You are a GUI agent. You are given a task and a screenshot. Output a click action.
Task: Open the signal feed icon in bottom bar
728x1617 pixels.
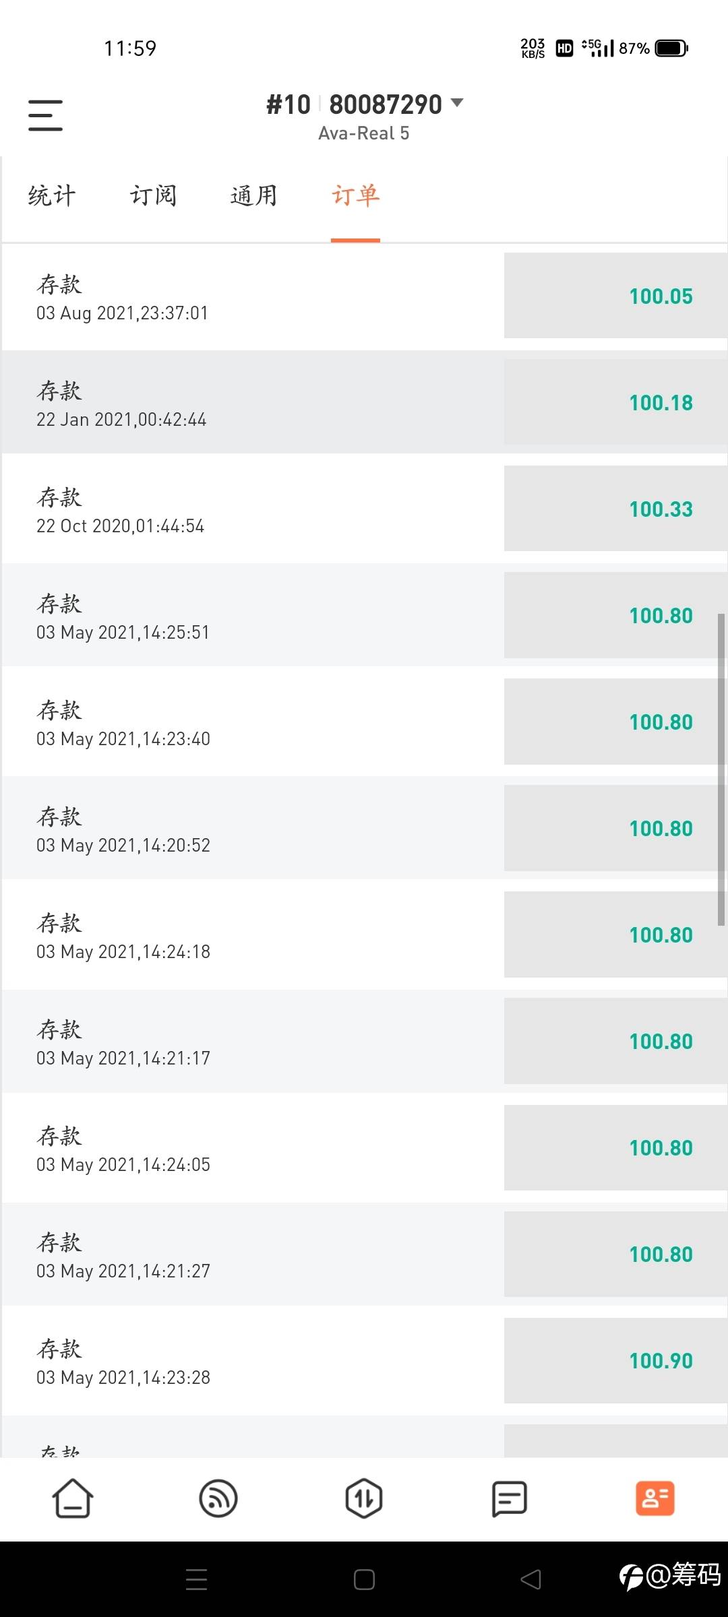[218, 1498]
